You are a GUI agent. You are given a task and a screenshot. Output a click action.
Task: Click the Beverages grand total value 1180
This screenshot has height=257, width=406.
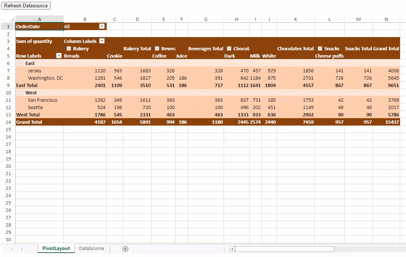point(217,122)
